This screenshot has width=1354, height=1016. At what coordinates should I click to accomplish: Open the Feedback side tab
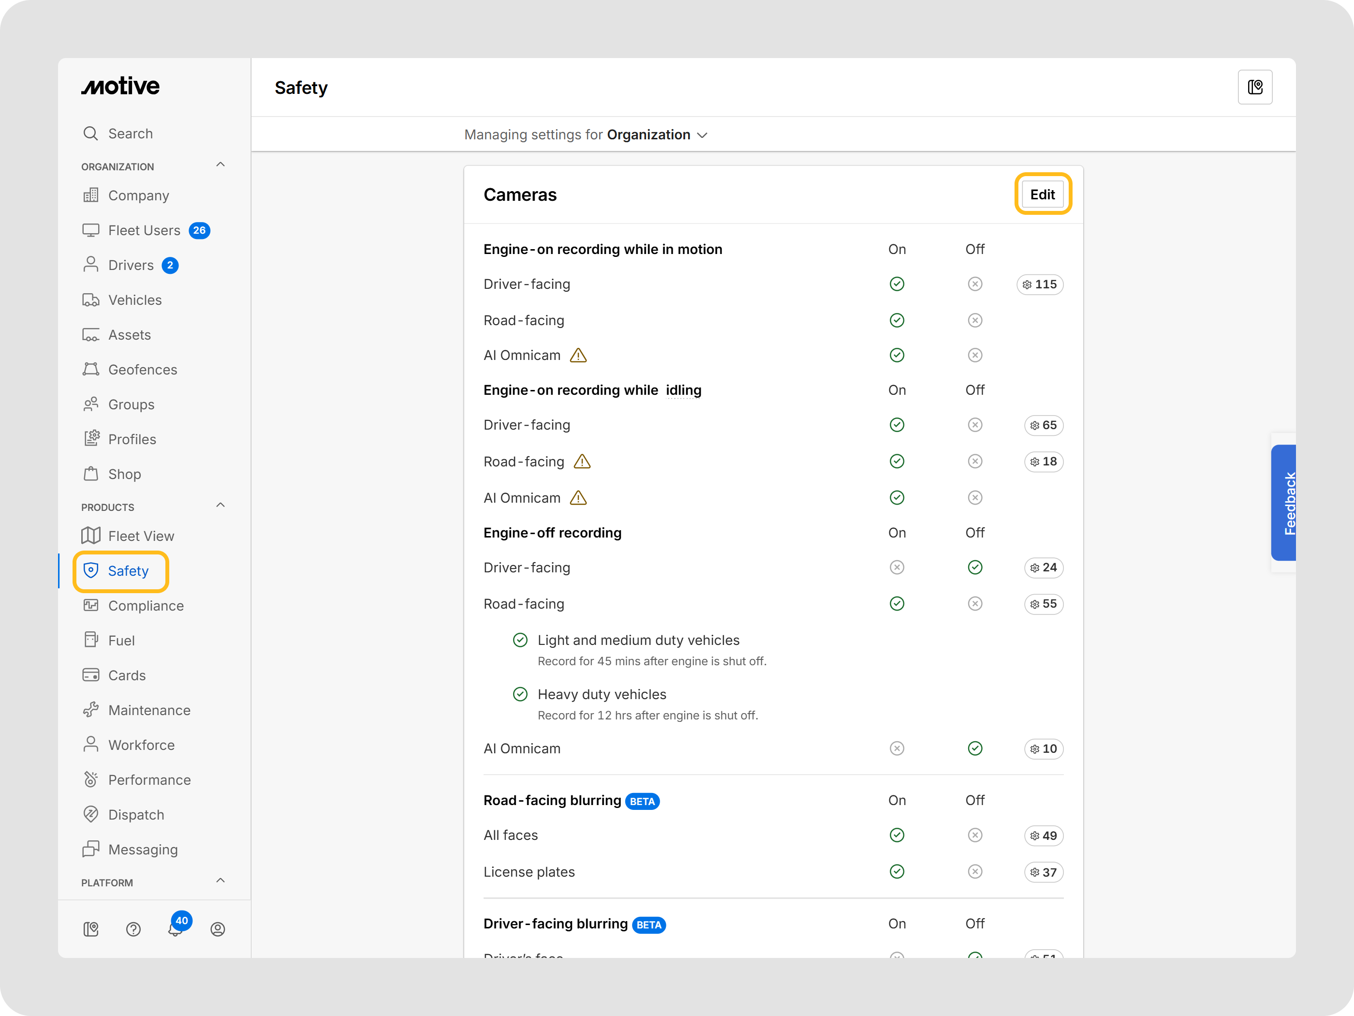coord(1283,503)
